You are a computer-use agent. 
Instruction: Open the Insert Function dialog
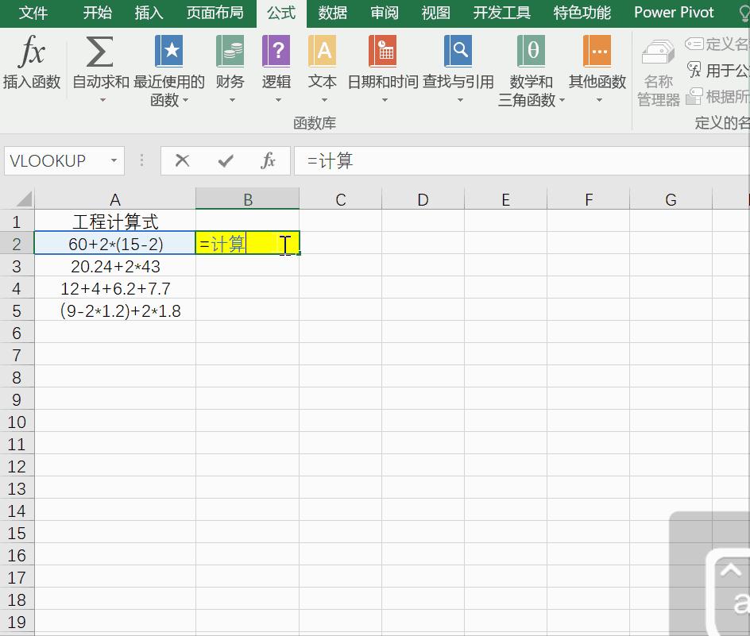[31, 63]
